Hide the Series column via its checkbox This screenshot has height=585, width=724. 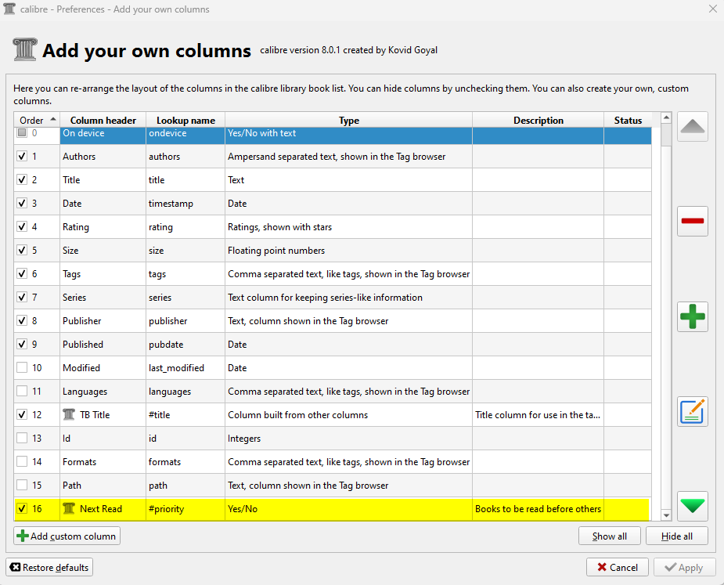pos(22,297)
